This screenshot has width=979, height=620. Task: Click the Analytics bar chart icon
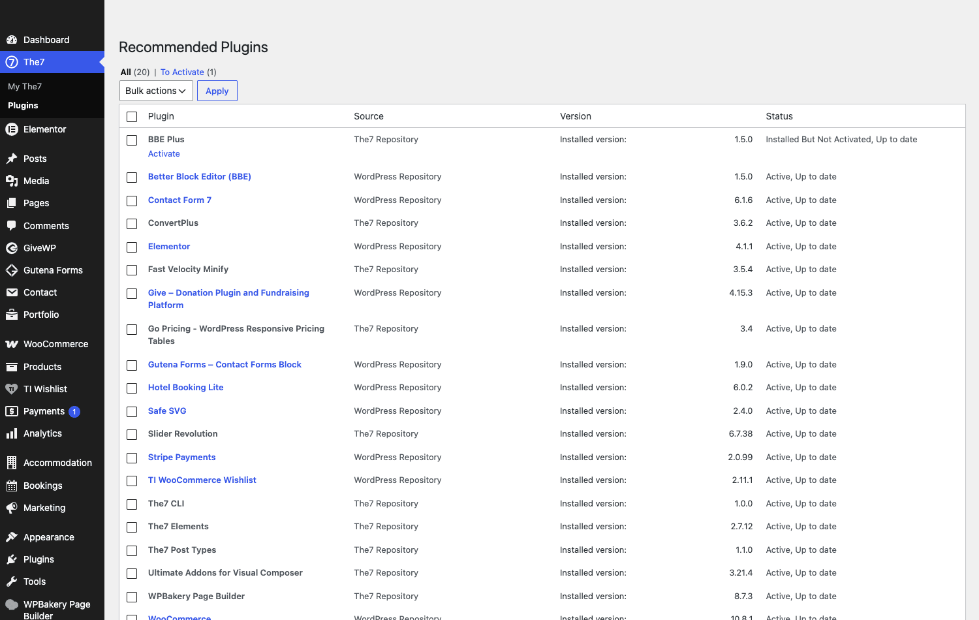pos(12,433)
